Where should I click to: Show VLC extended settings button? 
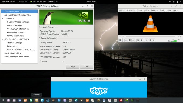(x=142, y=40)
